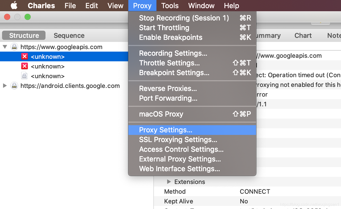Viewport: 341px width, 209px height.
Task: Open Port Forwarding…
Action: [x=192, y=98]
